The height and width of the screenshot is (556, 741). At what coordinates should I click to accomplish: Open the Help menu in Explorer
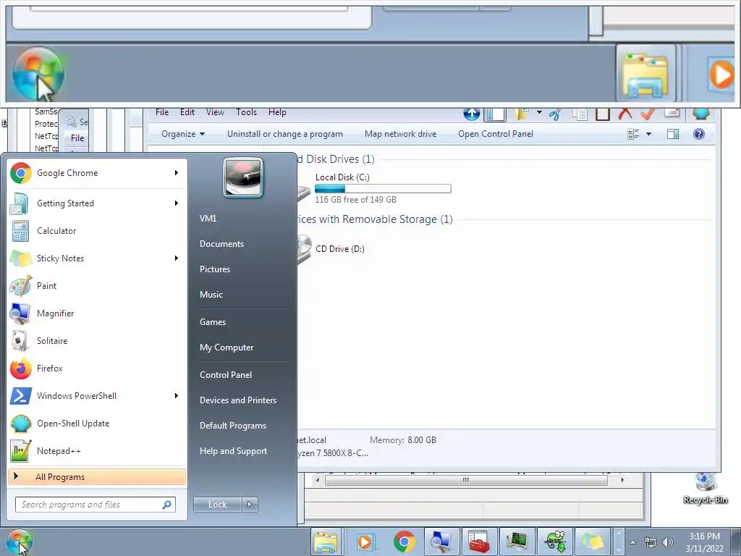(277, 112)
